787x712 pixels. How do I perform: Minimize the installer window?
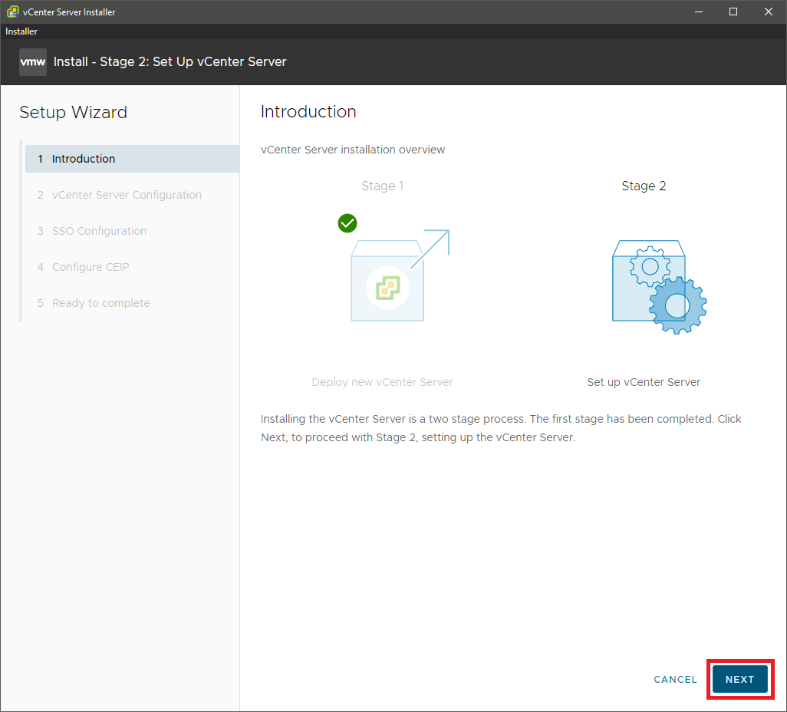(x=698, y=12)
